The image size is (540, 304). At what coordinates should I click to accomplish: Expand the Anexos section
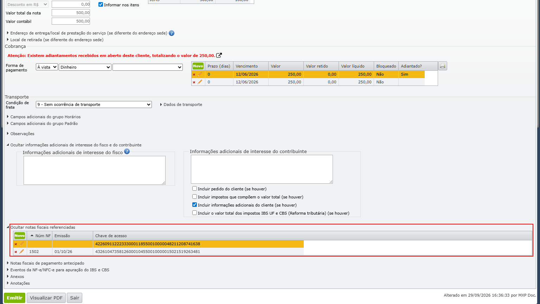[x=17, y=277]
